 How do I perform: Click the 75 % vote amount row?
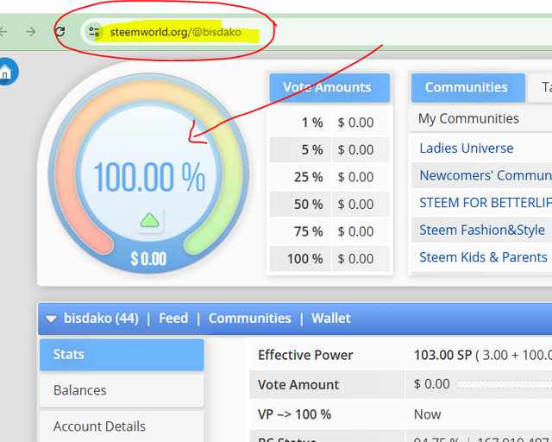[x=329, y=231]
